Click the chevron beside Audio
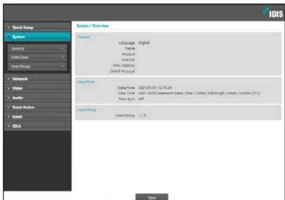Viewport: 285px width, 200px height. [x=8, y=98]
